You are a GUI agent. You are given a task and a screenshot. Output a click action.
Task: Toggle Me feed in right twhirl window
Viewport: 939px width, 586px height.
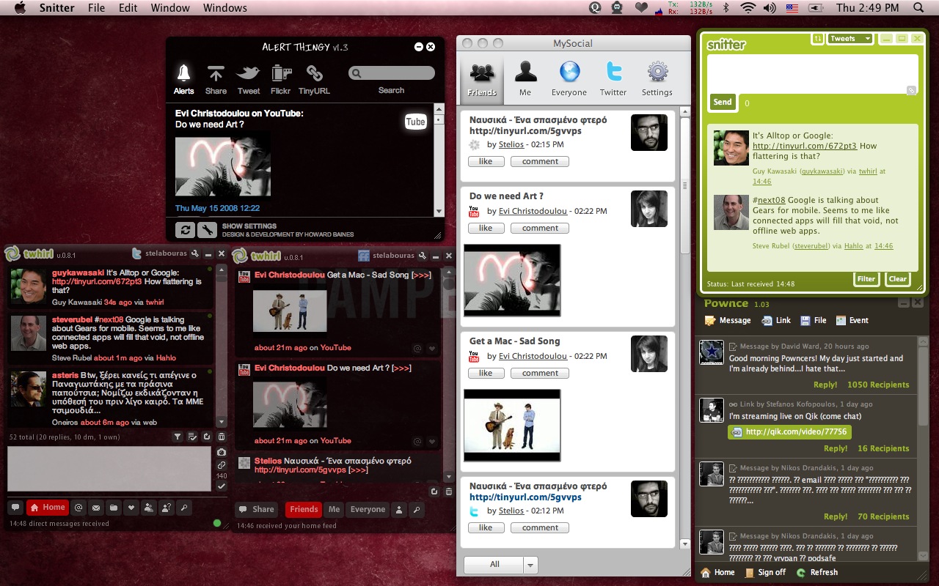(334, 509)
